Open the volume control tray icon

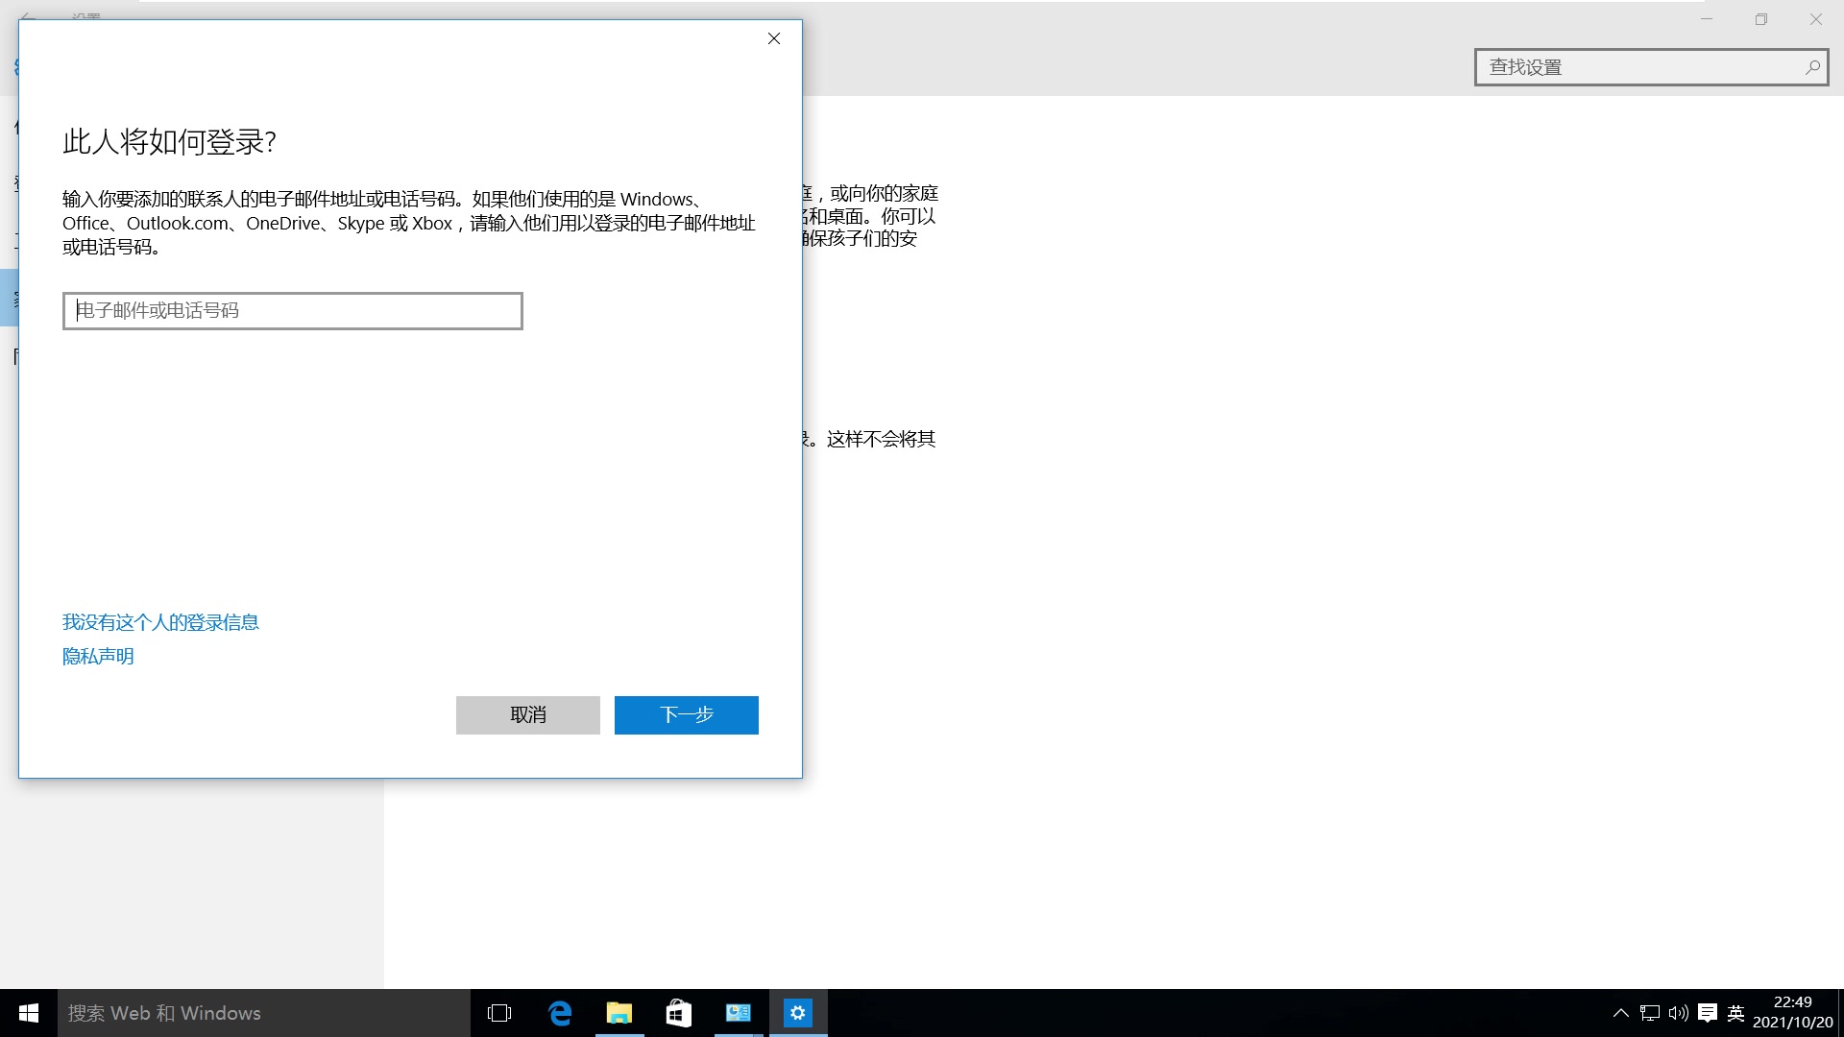(x=1679, y=1013)
